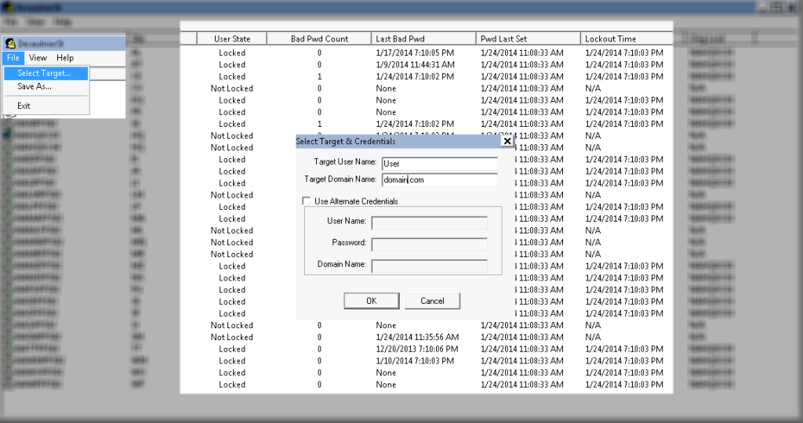Screen dimensions: 803x423
Task: Click the first Not Locked user state
Action: (231, 89)
